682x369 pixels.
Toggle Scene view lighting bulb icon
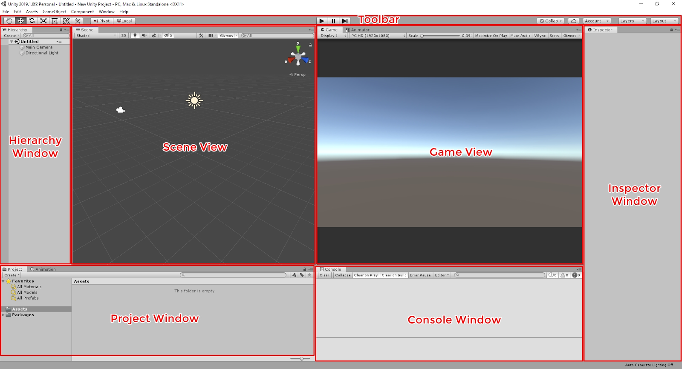pyautogui.click(x=135, y=36)
